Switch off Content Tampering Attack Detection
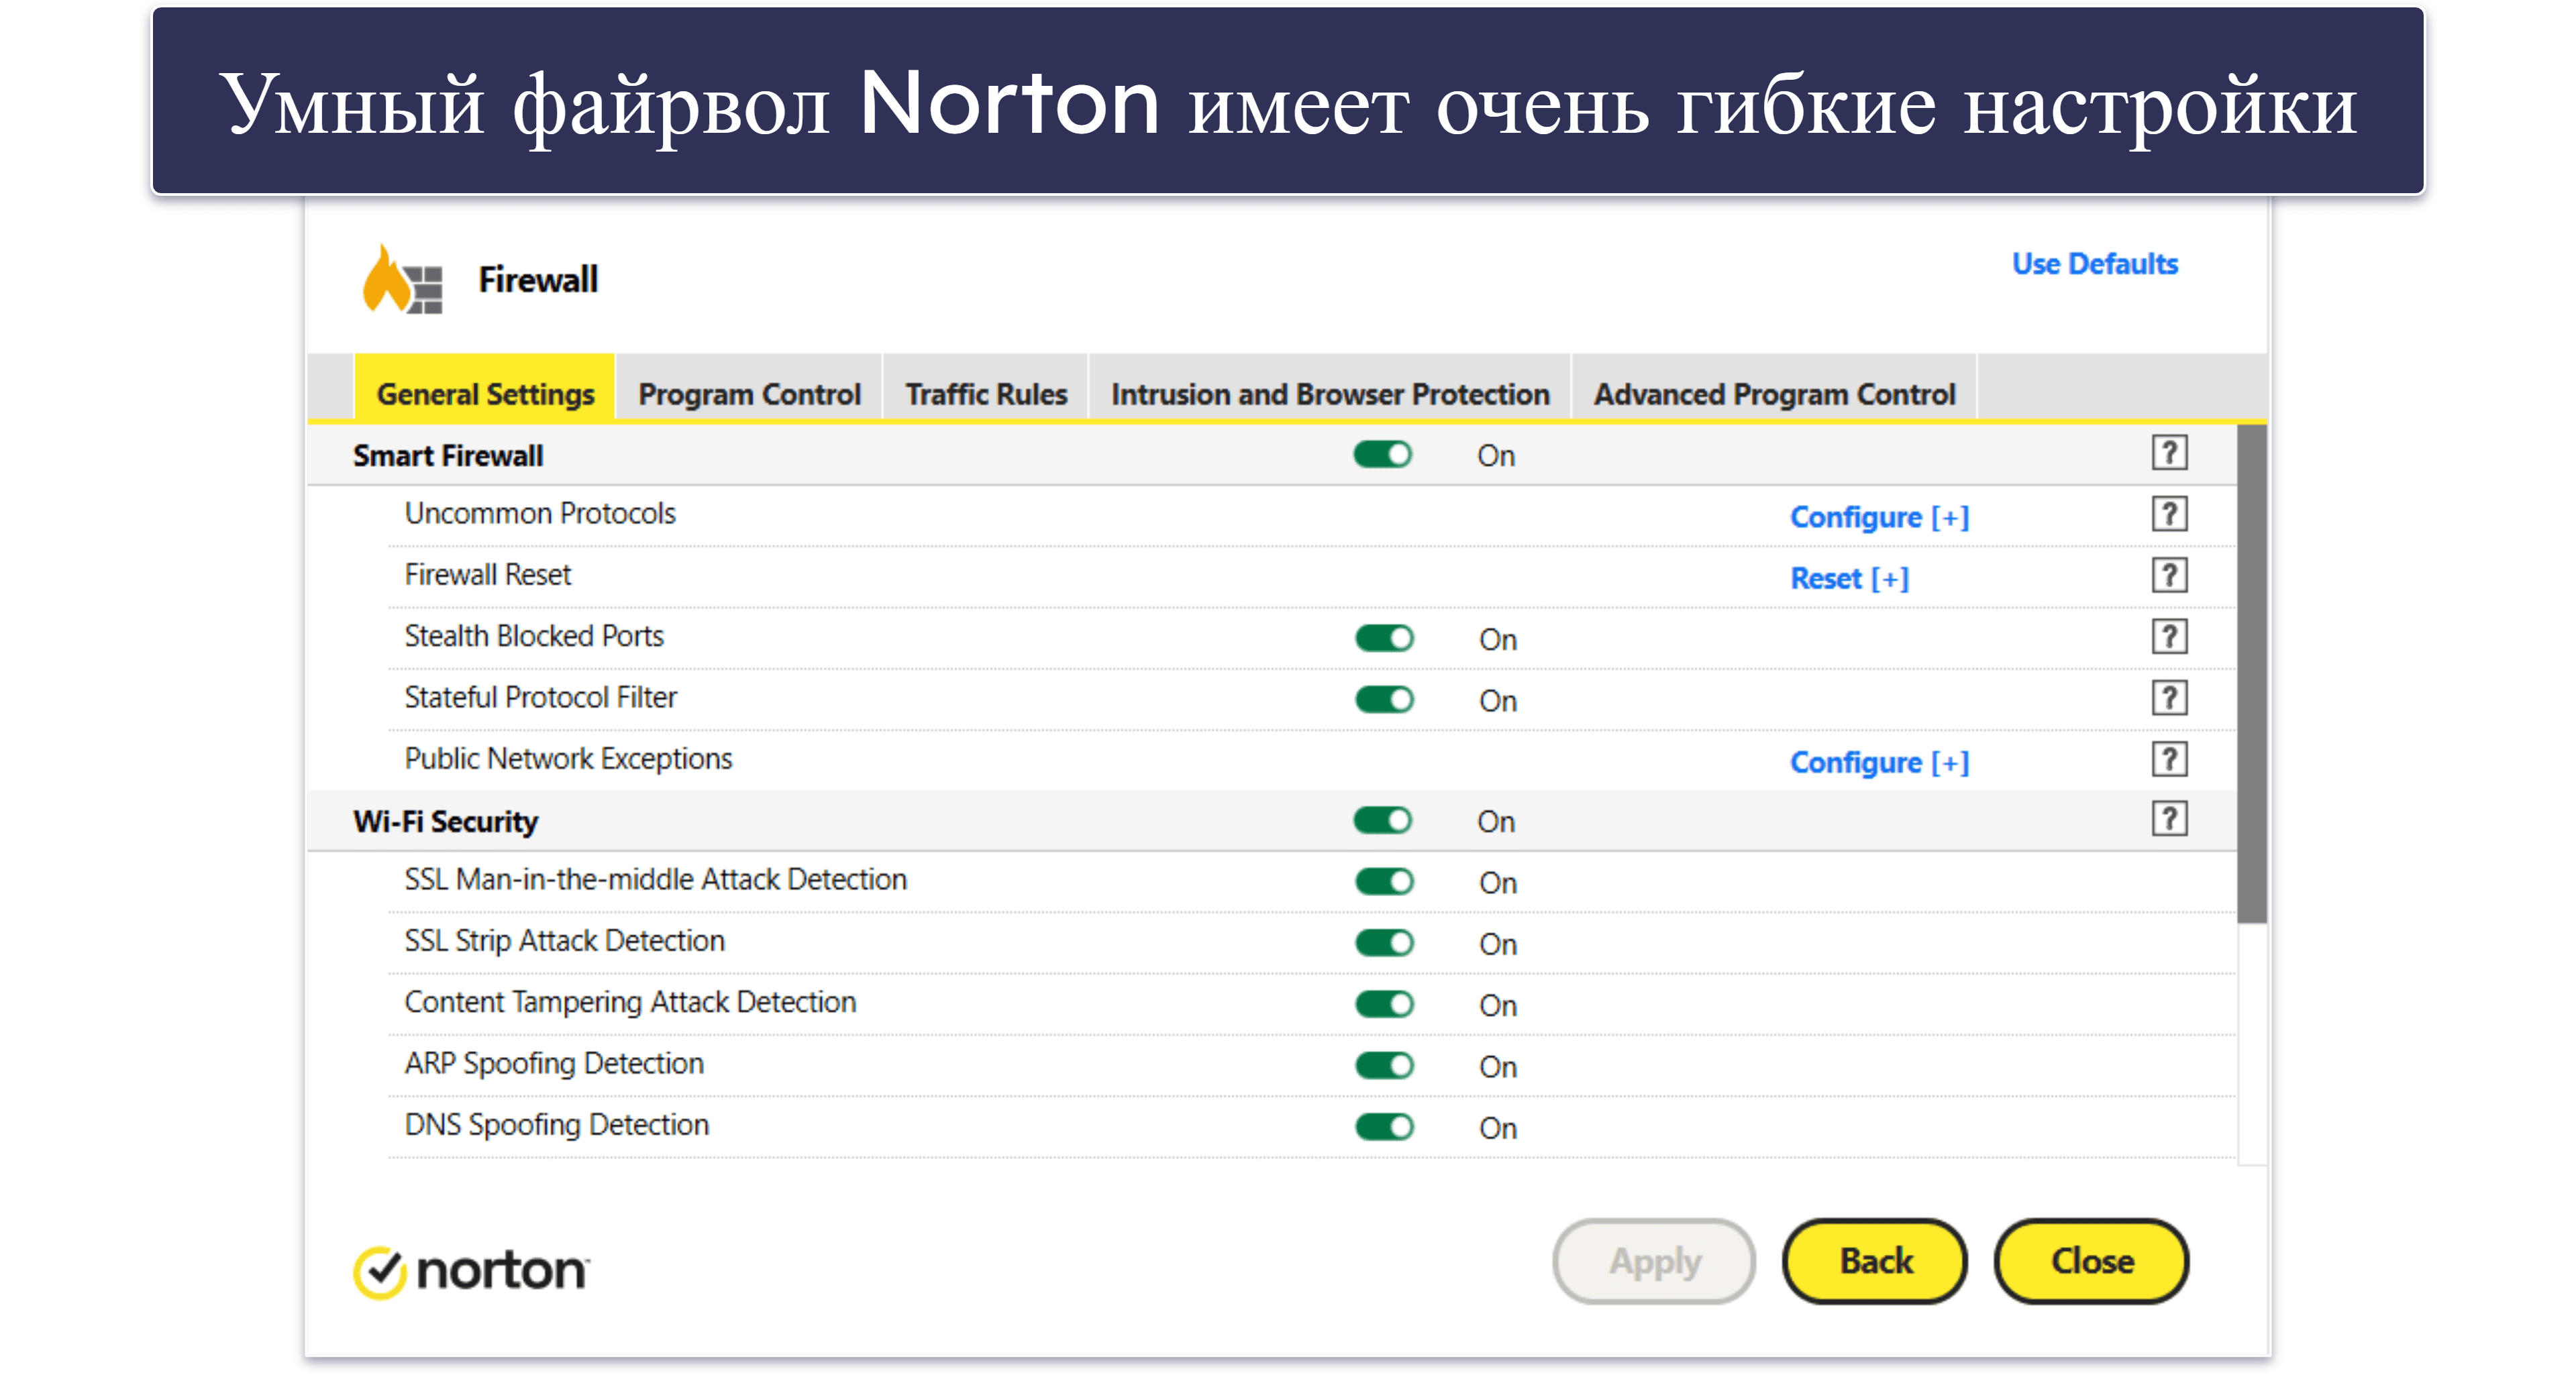 1384,1004
